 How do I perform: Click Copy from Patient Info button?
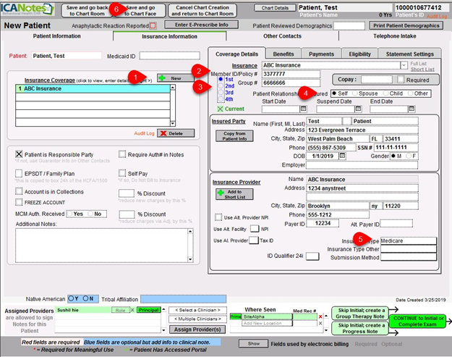(x=233, y=135)
